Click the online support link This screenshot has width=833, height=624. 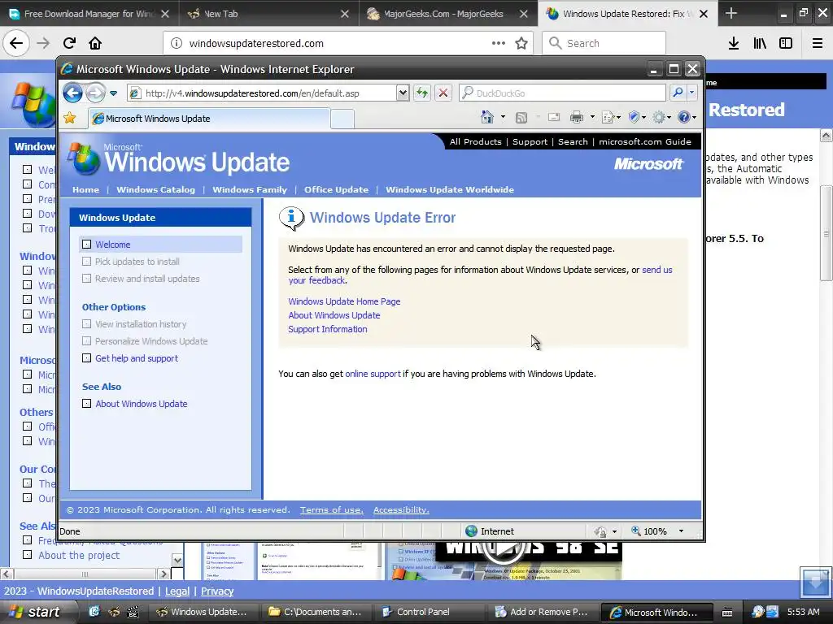373,374
